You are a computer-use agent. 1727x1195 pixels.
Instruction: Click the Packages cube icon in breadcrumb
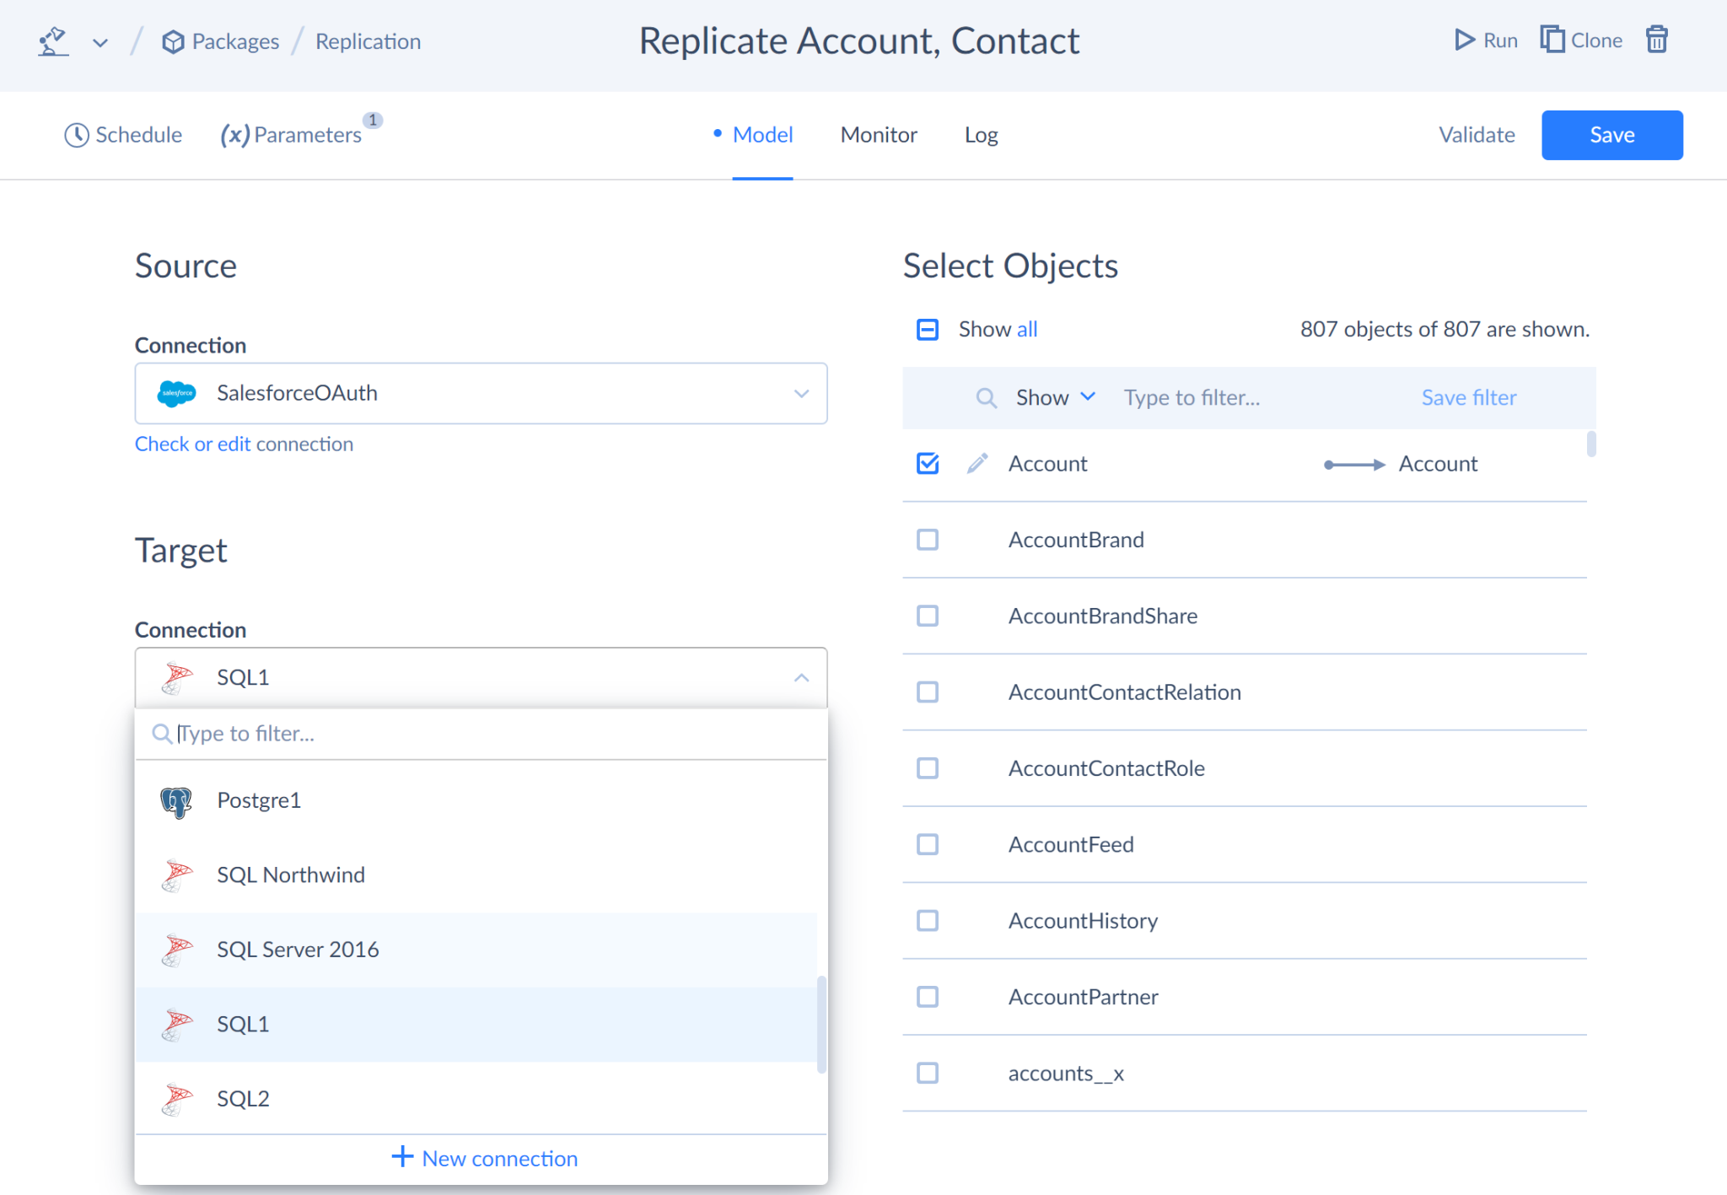(173, 41)
